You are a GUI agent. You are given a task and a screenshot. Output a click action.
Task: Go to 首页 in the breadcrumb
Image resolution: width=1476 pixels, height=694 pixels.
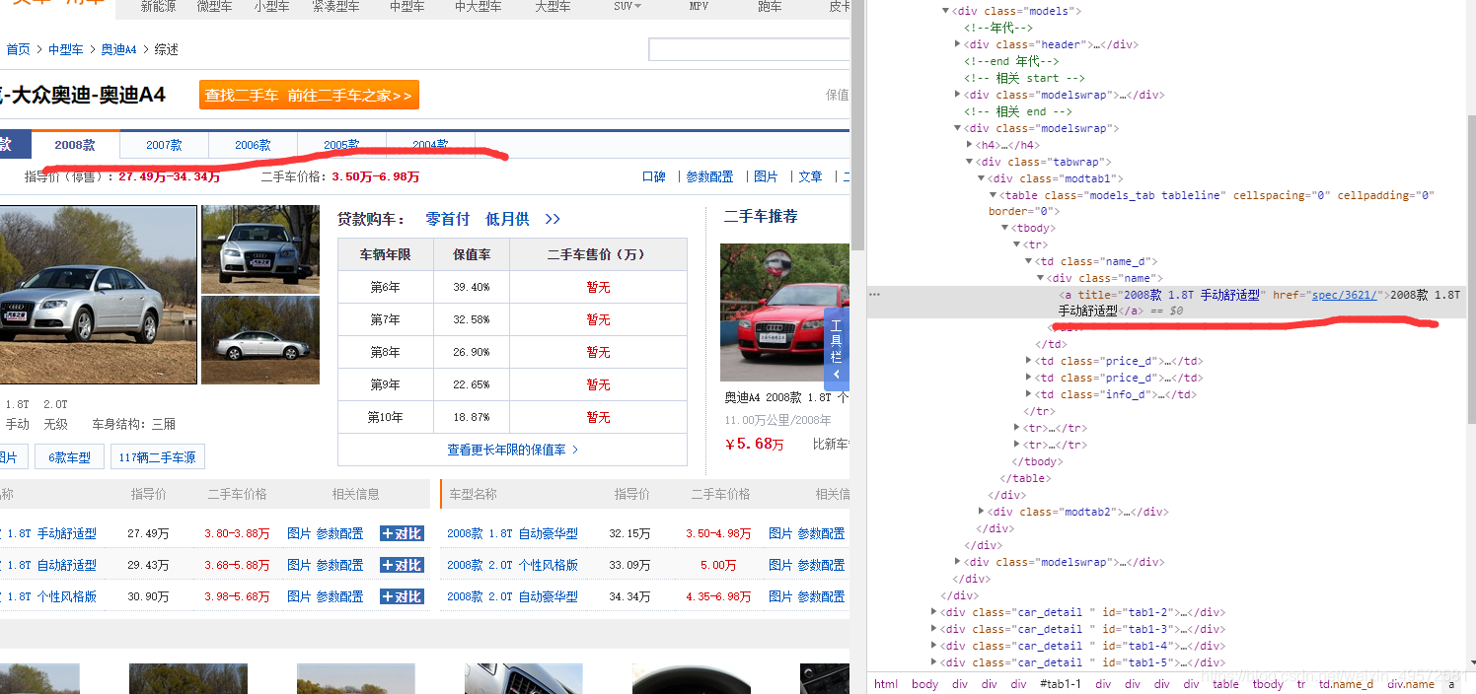point(18,49)
